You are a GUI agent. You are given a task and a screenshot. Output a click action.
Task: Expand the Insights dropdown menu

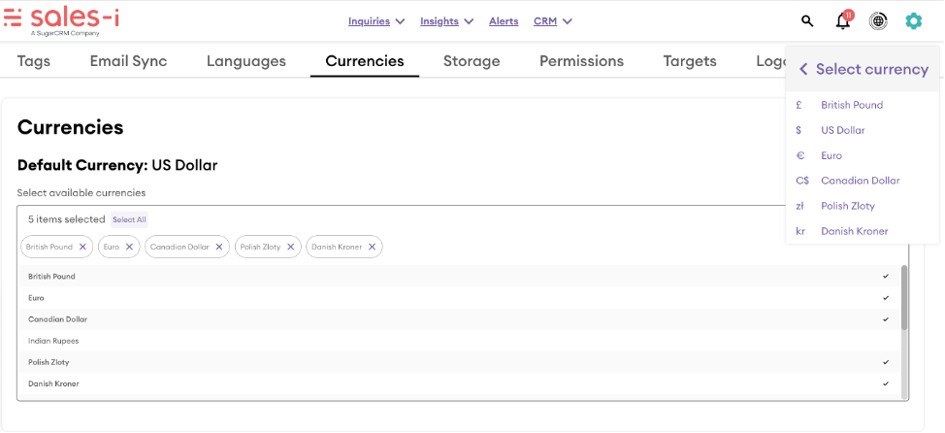[446, 21]
